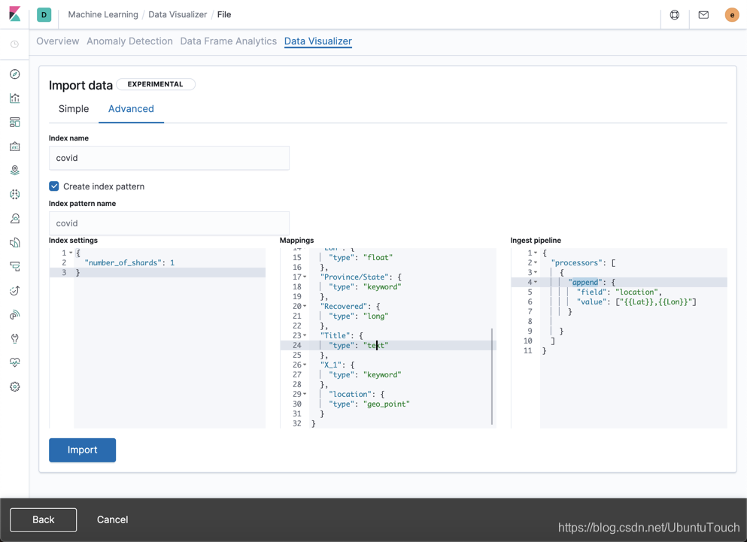Fold the Title block at line 23
Image resolution: width=747 pixels, height=542 pixels.
pos(305,336)
